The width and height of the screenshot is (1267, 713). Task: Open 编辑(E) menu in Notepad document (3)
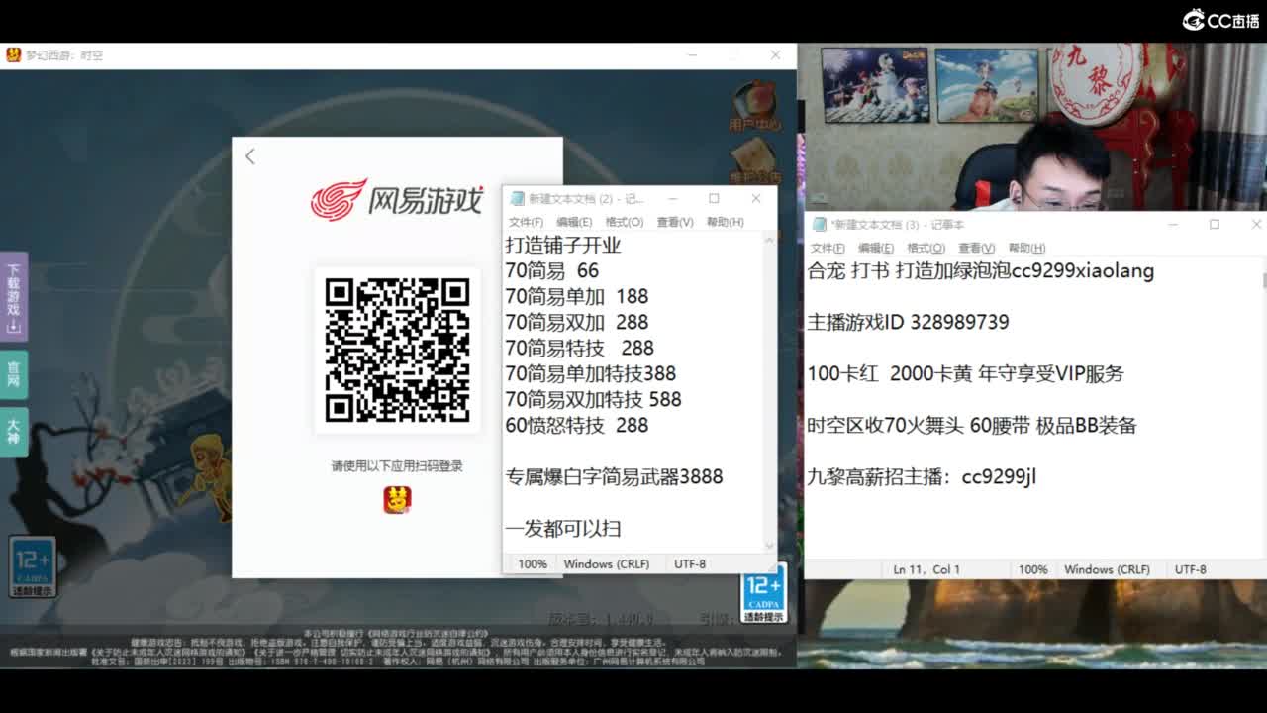point(876,248)
